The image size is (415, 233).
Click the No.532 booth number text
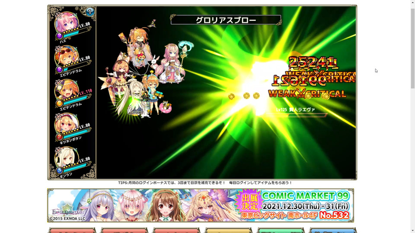pyautogui.click(x=334, y=215)
